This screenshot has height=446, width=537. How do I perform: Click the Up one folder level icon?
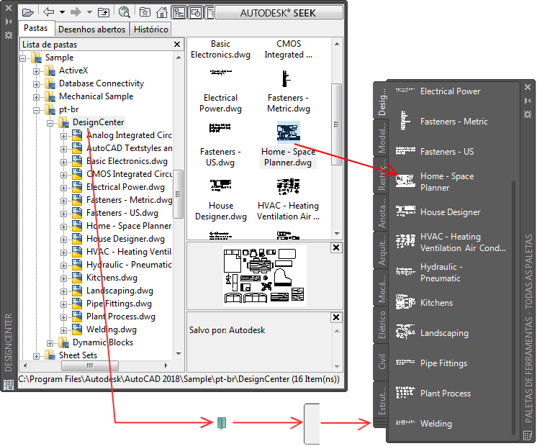tap(104, 13)
